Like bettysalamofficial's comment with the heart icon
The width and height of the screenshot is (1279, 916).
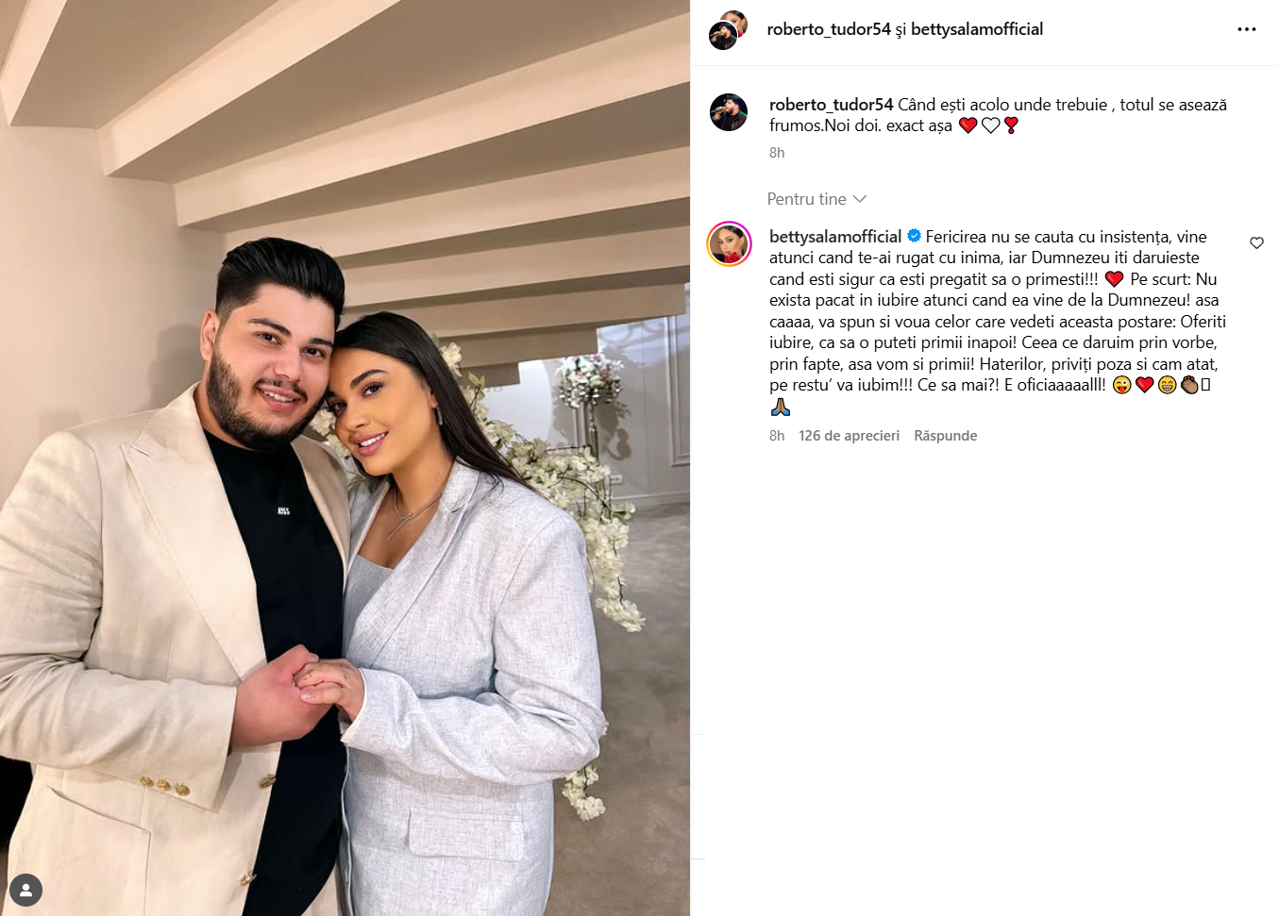1256,243
